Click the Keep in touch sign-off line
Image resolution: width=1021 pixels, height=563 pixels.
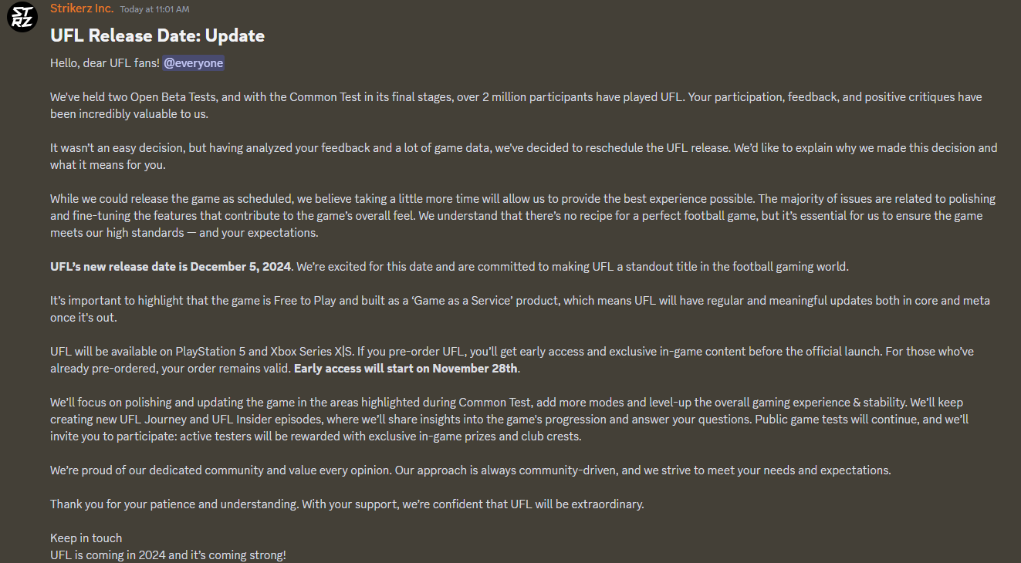tap(85, 538)
